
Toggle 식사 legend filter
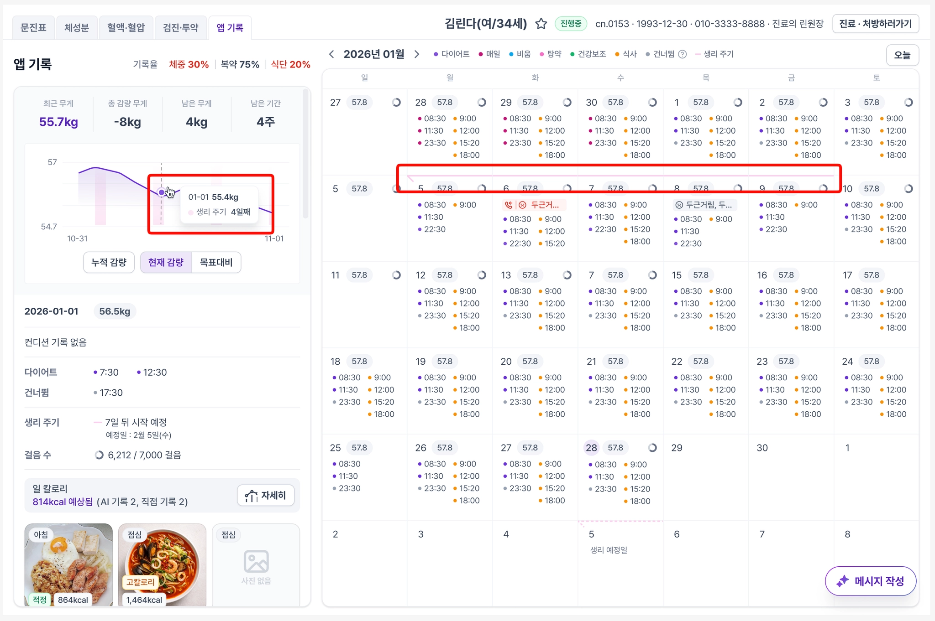(x=626, y=54)
